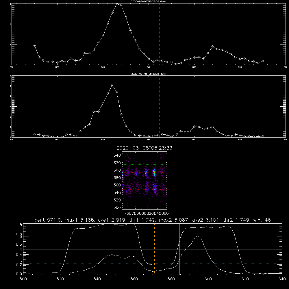Click the '560' label on the image y-axis

pyautogui.click(x=117, y=185)
